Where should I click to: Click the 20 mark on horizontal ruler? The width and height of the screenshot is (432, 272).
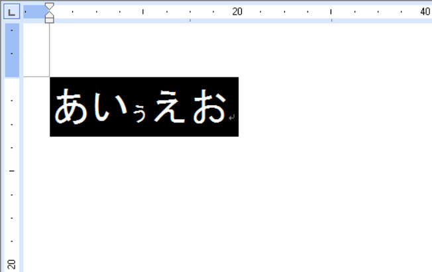237,12
